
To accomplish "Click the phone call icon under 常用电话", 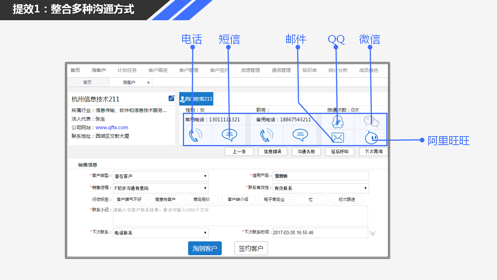I will [x=196, y=135].
